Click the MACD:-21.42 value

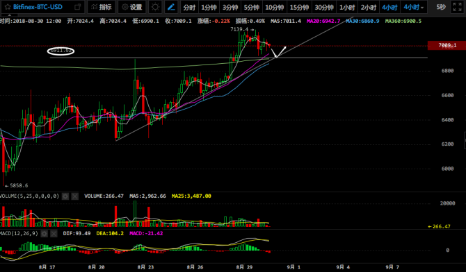coord(146,233)
